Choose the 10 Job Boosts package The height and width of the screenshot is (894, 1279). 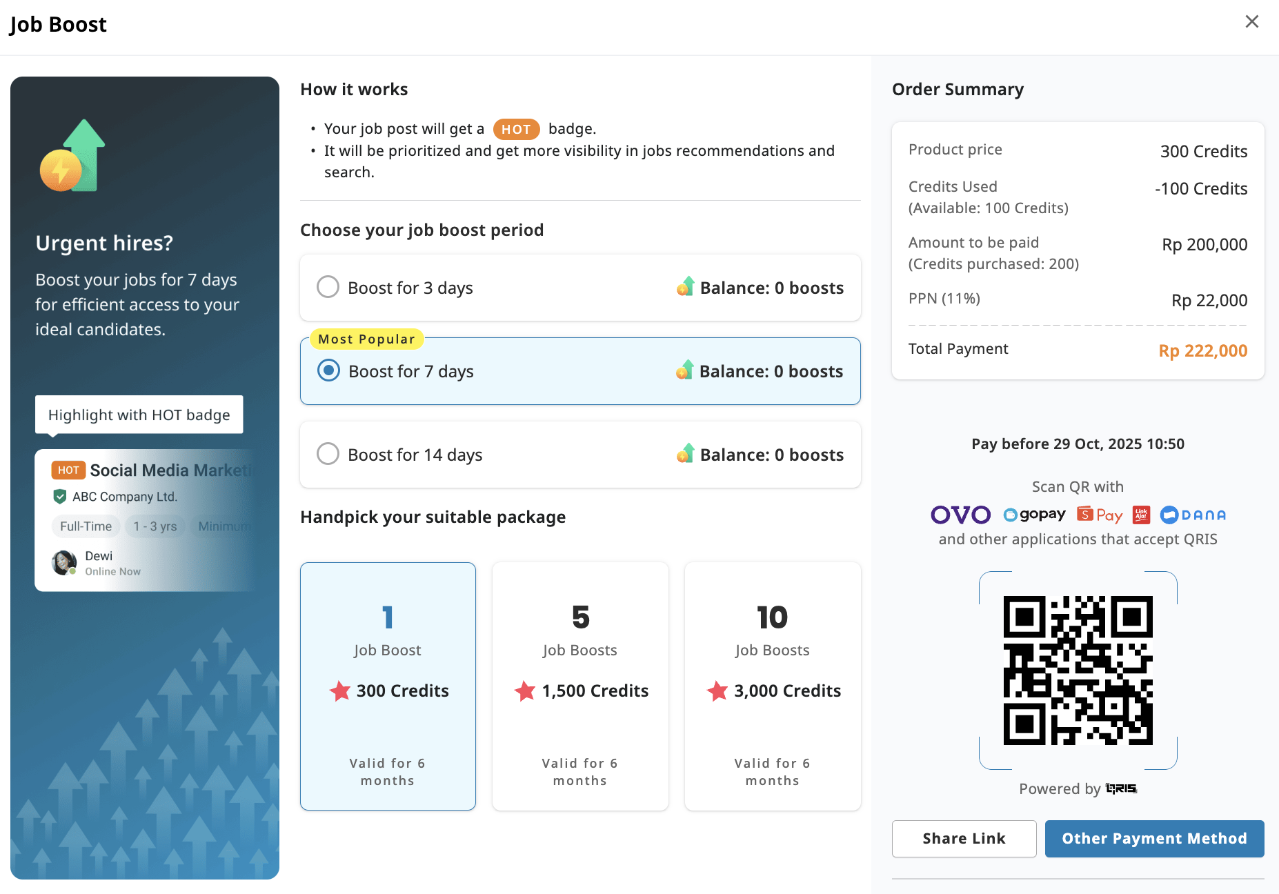point(772,686)
